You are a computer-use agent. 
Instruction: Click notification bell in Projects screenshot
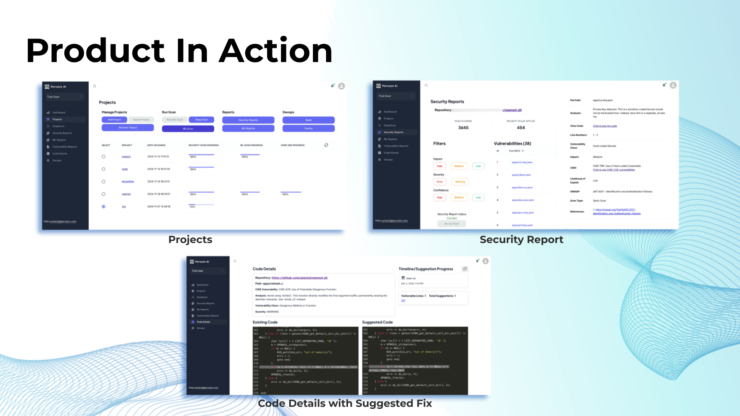point(332,86)
